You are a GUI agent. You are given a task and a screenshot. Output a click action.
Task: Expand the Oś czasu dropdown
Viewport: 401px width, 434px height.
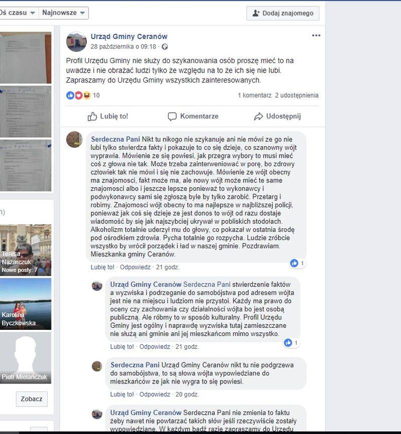pyautogui.click(x=18, y=13)
